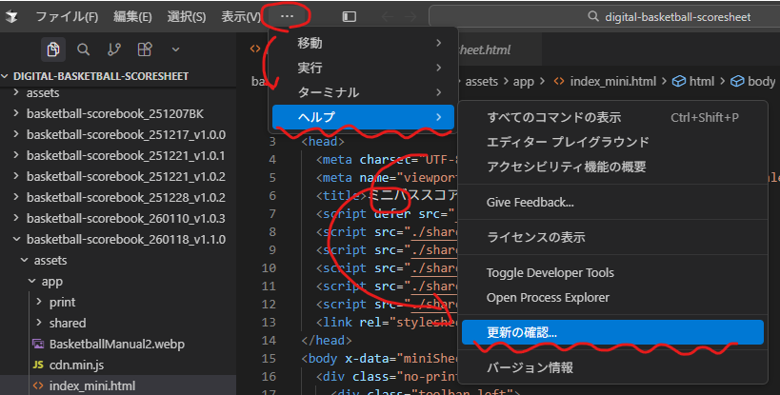Collapse basketball-scorebook_260118_v1.1.0 folder
This screenshot has width=780, height=395.
point(118,239)
